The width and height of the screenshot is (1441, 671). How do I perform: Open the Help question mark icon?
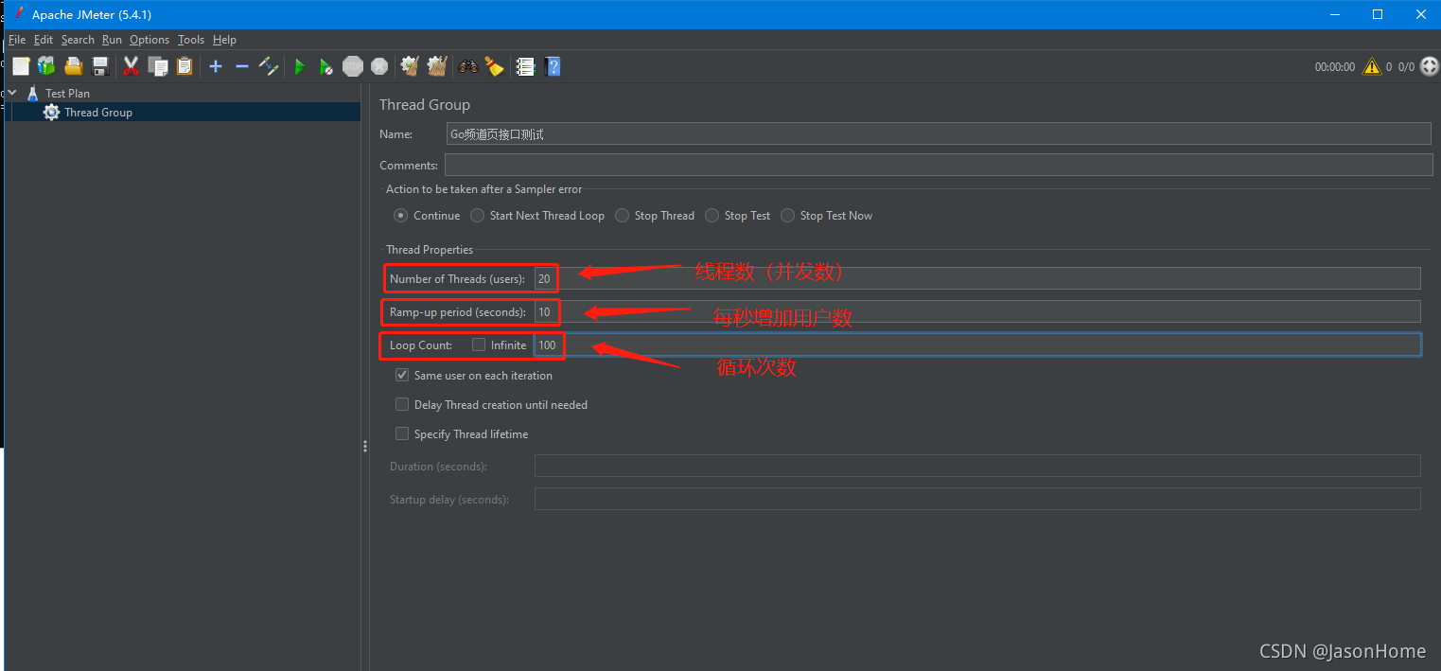pos(554,66)
